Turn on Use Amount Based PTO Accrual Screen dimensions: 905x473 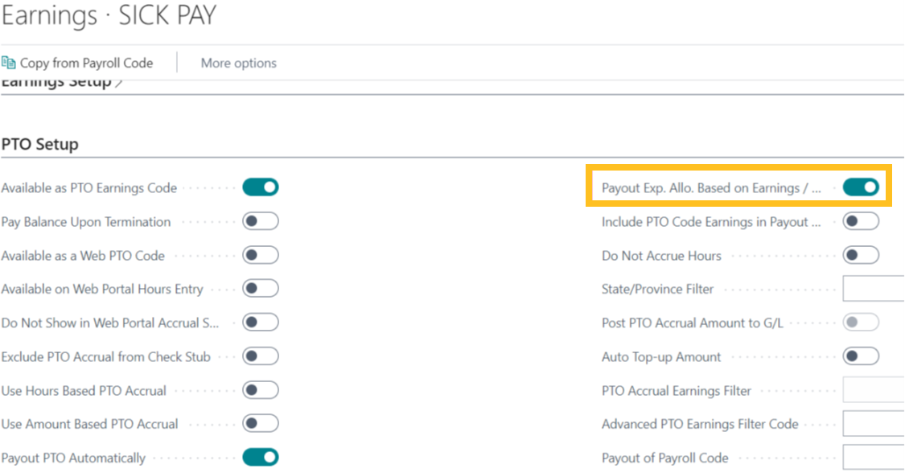(x=260, y=424)
